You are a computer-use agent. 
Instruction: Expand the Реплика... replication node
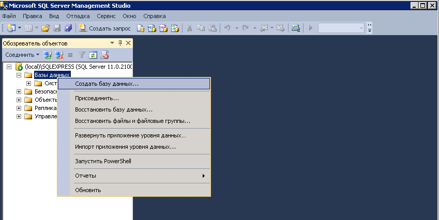tap(19, 108)
